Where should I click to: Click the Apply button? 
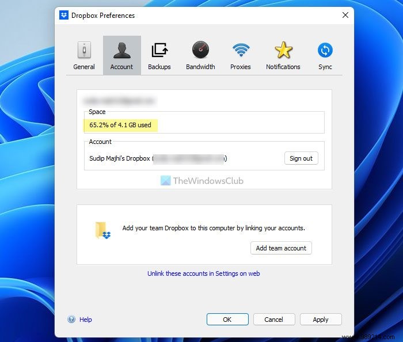coord(321,320)
